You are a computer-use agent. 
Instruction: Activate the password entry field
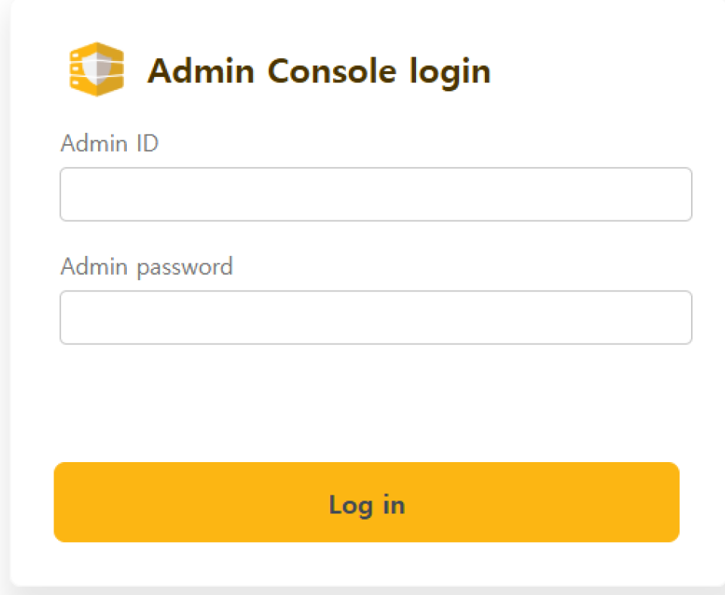375,318
